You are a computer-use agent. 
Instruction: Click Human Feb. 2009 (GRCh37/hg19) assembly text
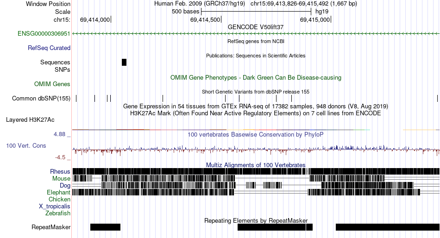point(200,4)
